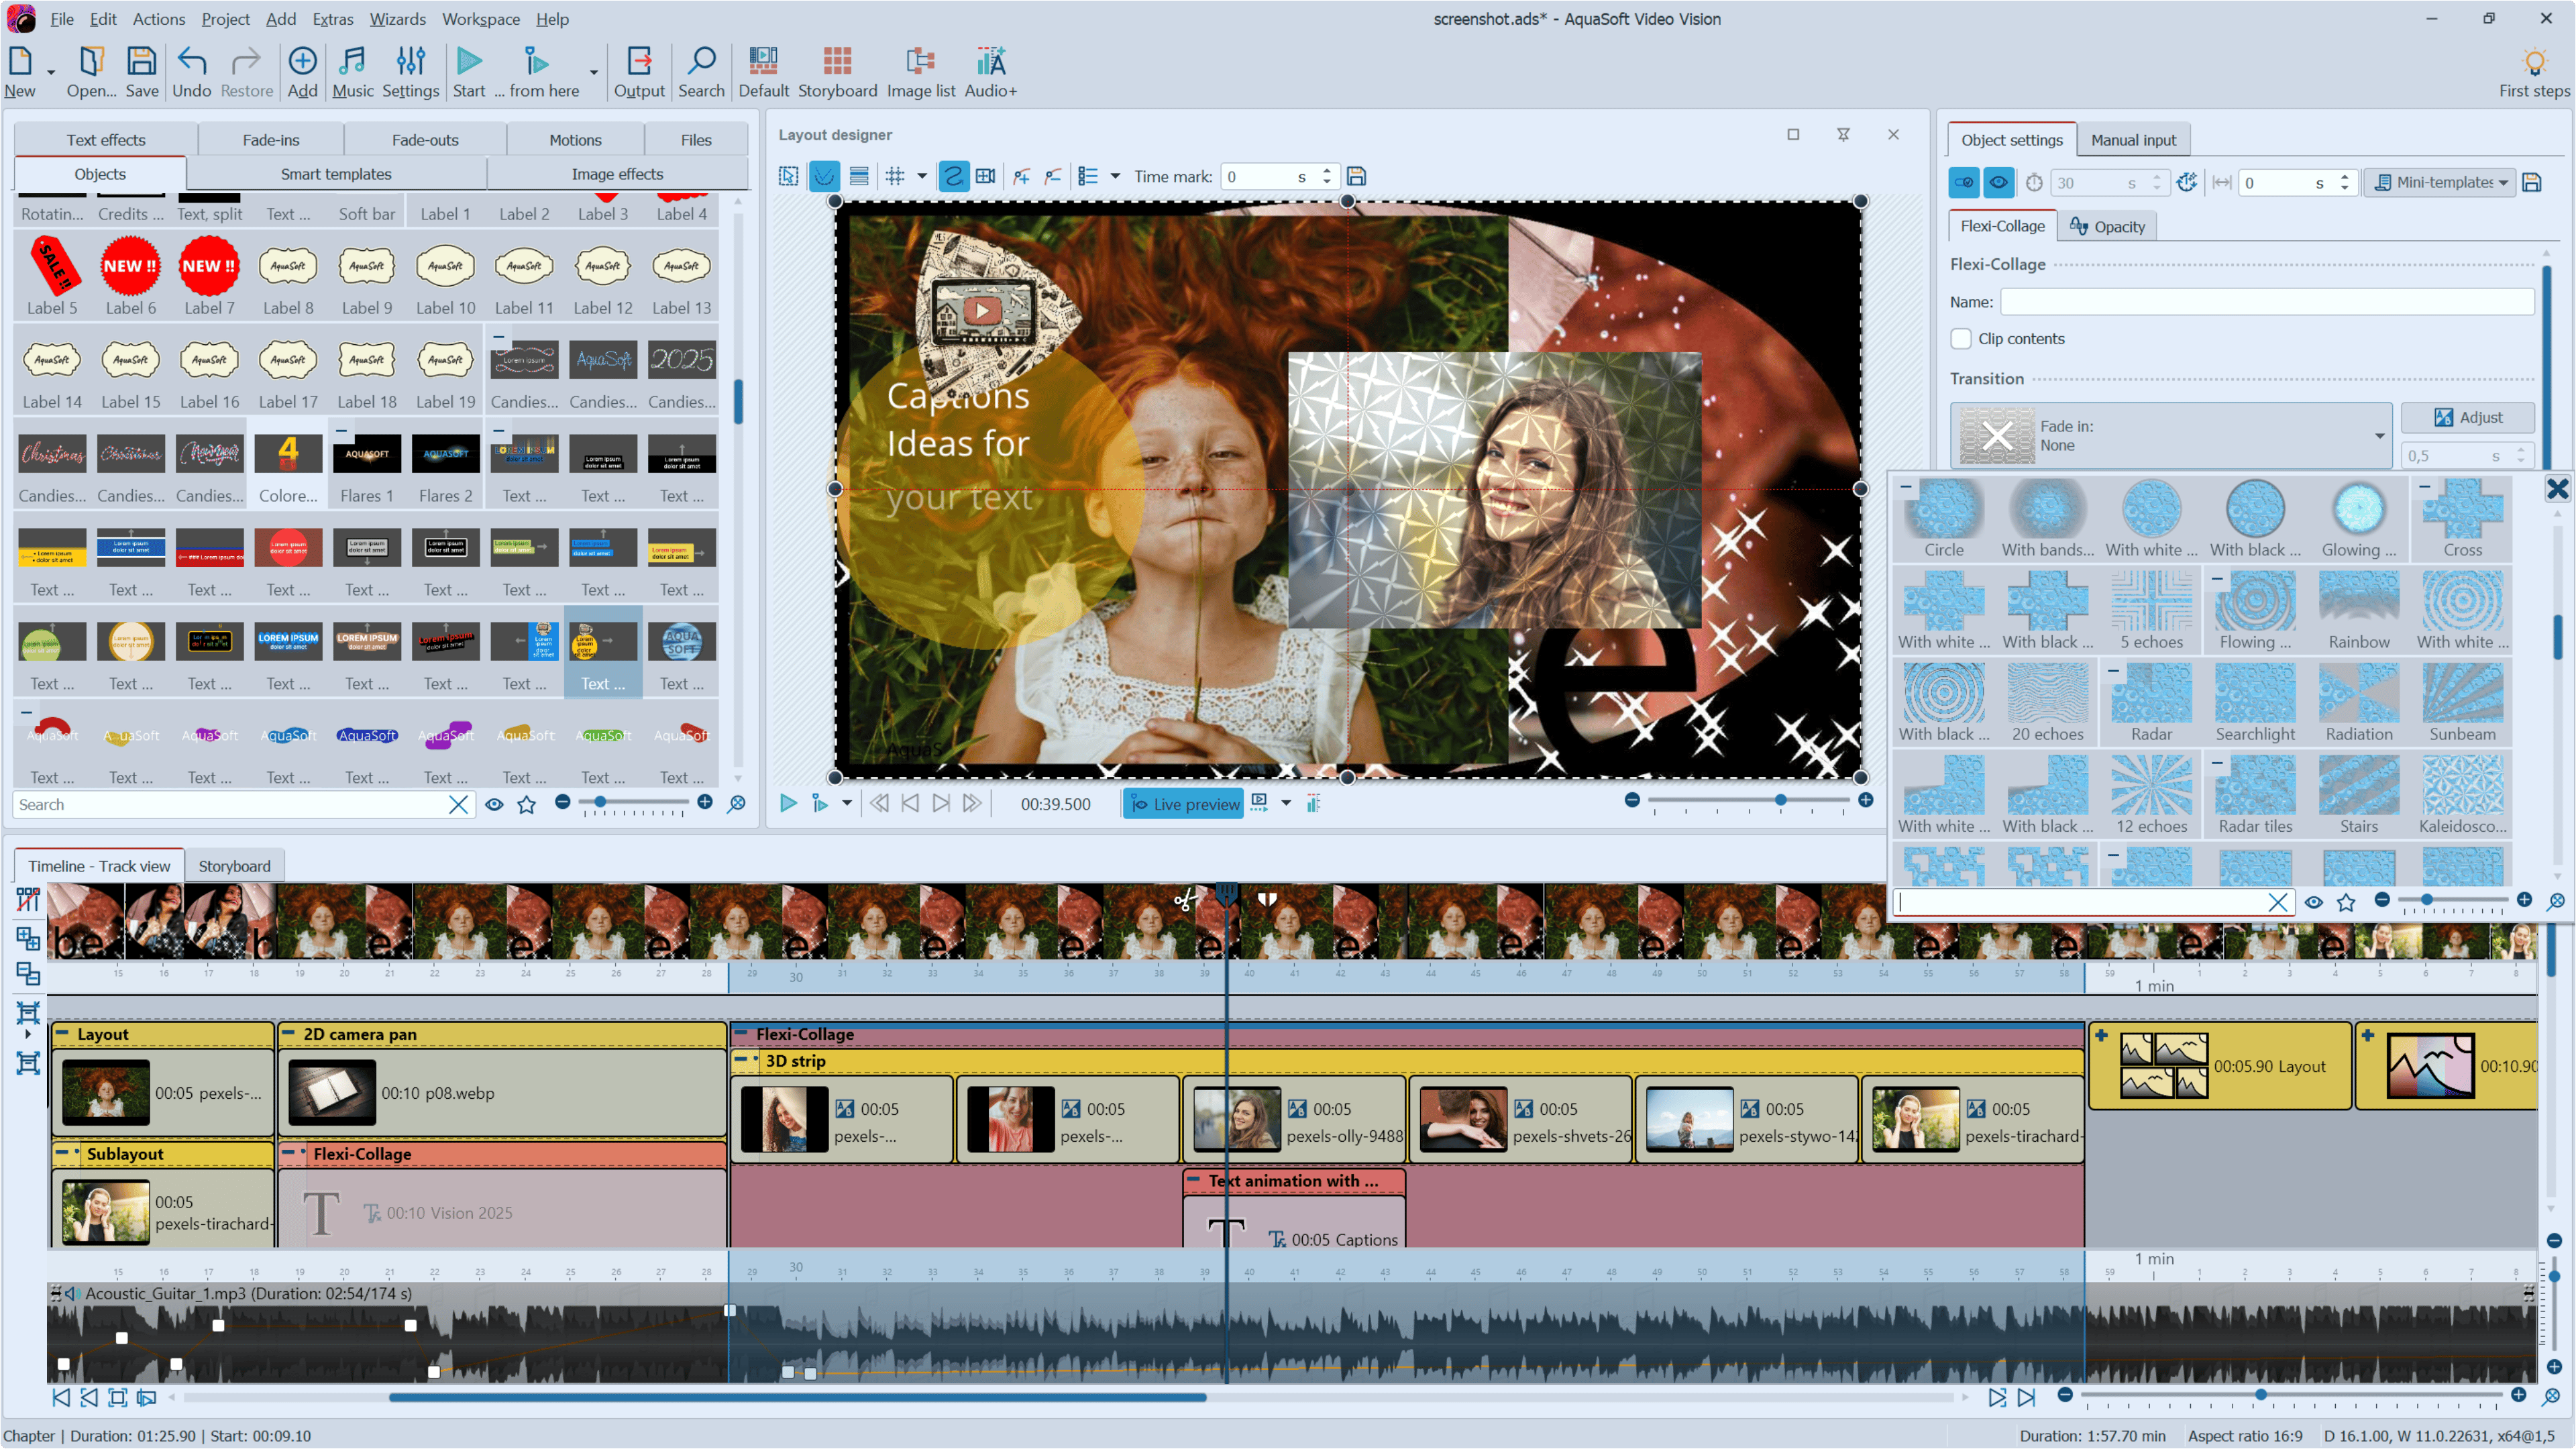This screenshot has width=2576, height=1449.
Task: Click the Layout designer zoom slider
Action: click(1780, 801)
